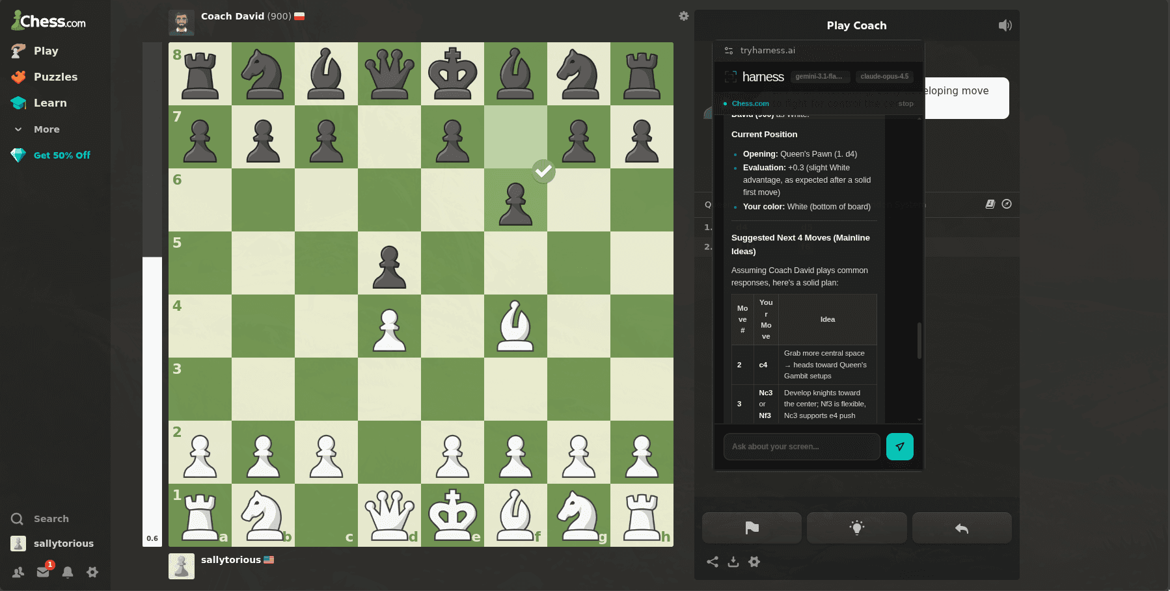Screen dimensions: 1170x591
Task: Click the harness logo icon
Action: [731, 77]
